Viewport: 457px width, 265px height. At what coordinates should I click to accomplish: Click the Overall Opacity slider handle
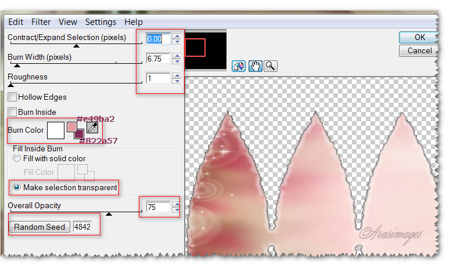[108, 214]
